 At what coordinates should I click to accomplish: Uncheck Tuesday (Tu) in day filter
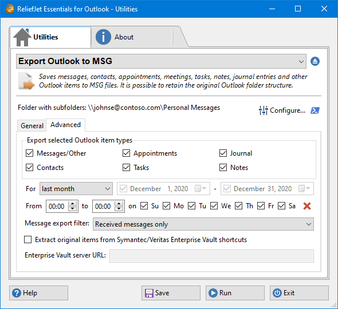[192, 206]
